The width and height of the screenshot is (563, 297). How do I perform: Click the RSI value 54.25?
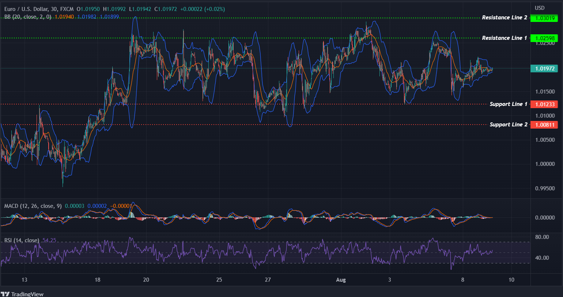coord(49,240)
